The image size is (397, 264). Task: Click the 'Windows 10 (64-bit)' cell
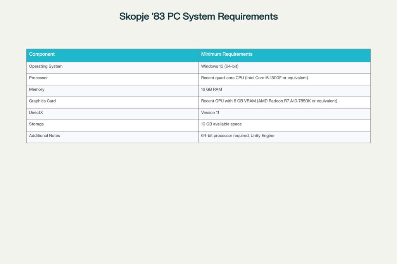(x=221, y=66)
